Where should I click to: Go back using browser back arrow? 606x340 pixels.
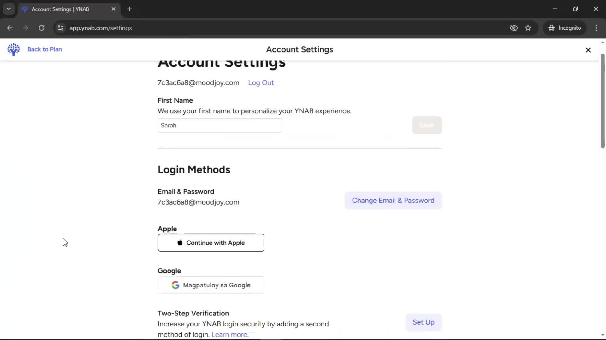10,28
